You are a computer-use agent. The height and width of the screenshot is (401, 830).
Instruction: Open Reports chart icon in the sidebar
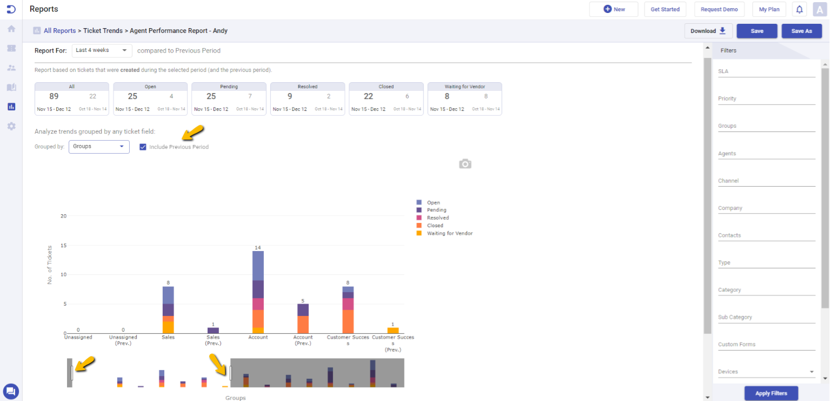pos(11,107)
